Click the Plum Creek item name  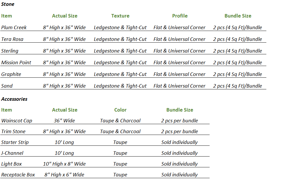[x=14, y=27]
